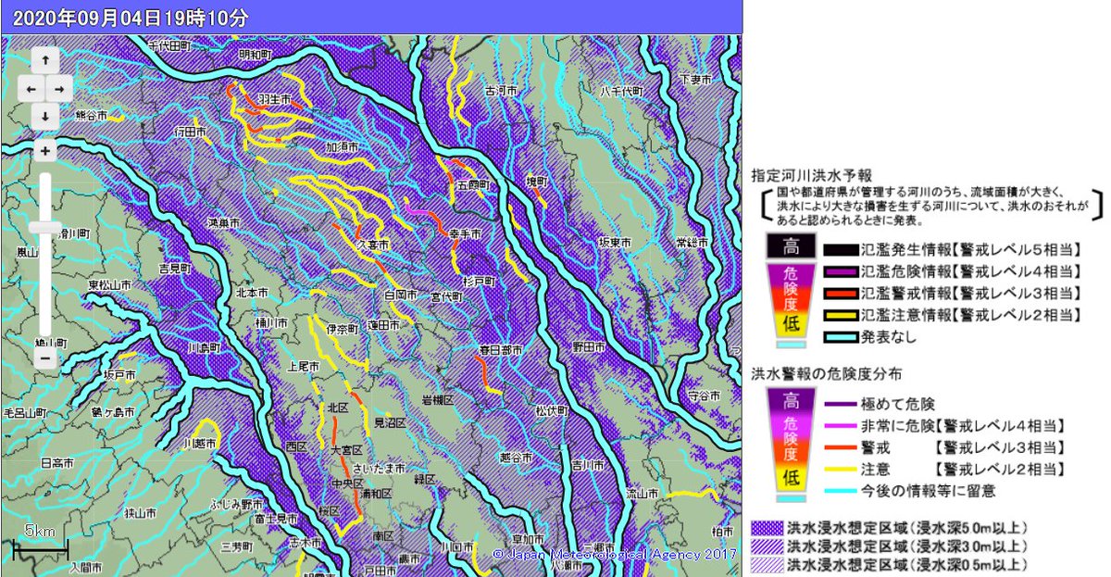1111x577 pixels.
Task: Click the 野田市 map label
Action: coord(589,345)
